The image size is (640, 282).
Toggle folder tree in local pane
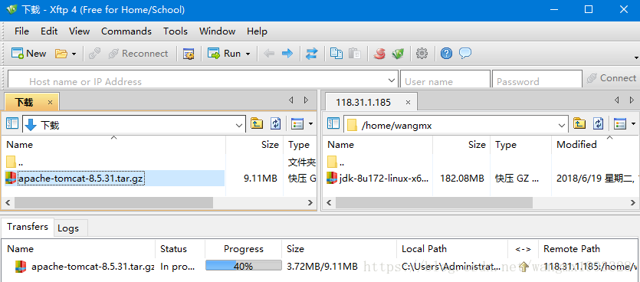click(12, 124)
